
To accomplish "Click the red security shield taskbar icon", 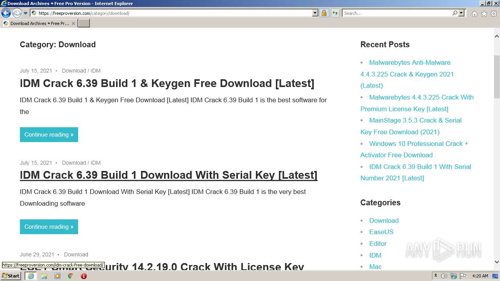I will point(84,276).
